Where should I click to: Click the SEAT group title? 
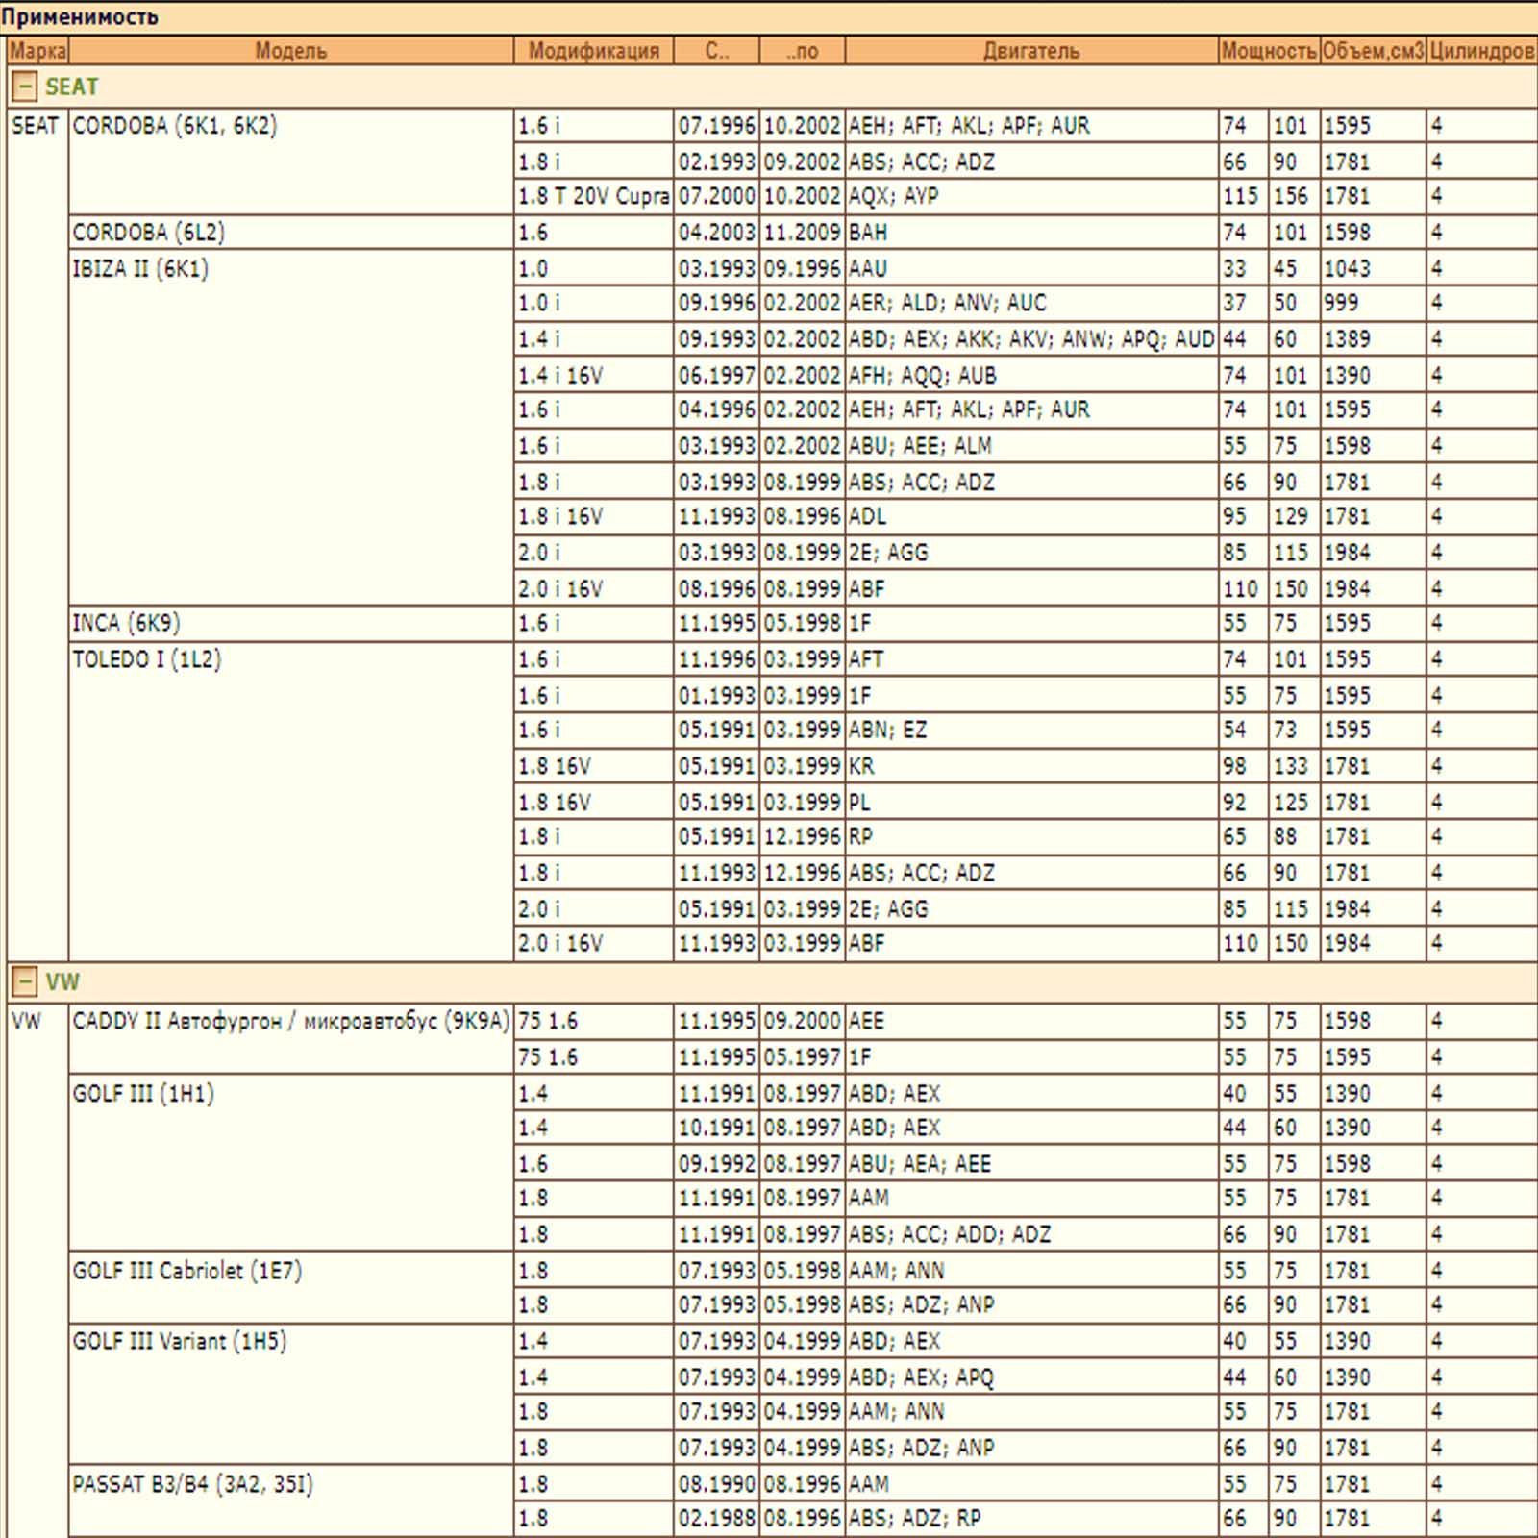coord(72,87)
